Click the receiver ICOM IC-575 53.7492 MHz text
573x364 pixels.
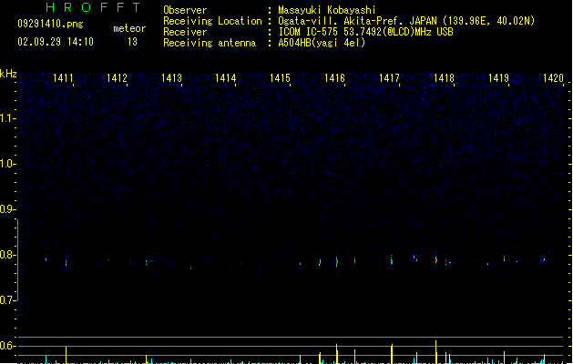point(366,32)
